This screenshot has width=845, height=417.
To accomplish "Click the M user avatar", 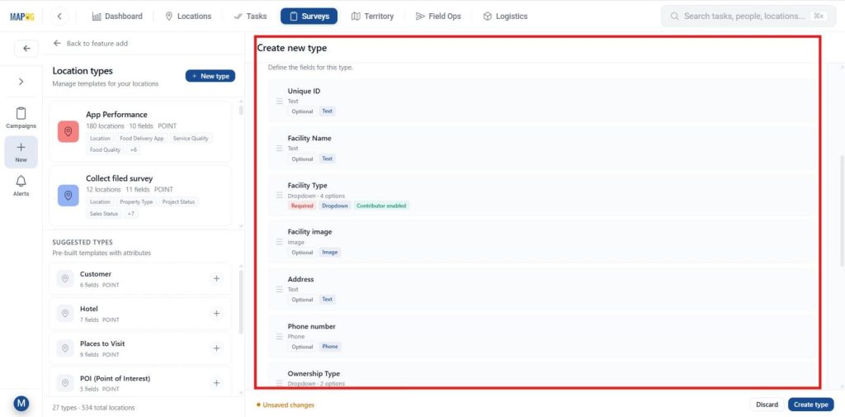I will click(21, 403).
